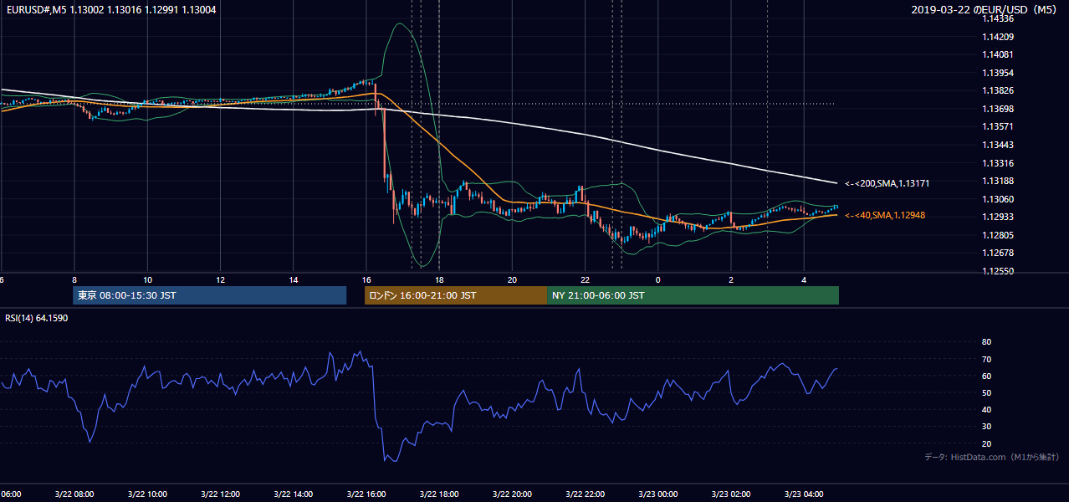Click hour tick 12 under the price chart
The width and height of the screenshot is (1069, 502).
[x=220, y=279]
